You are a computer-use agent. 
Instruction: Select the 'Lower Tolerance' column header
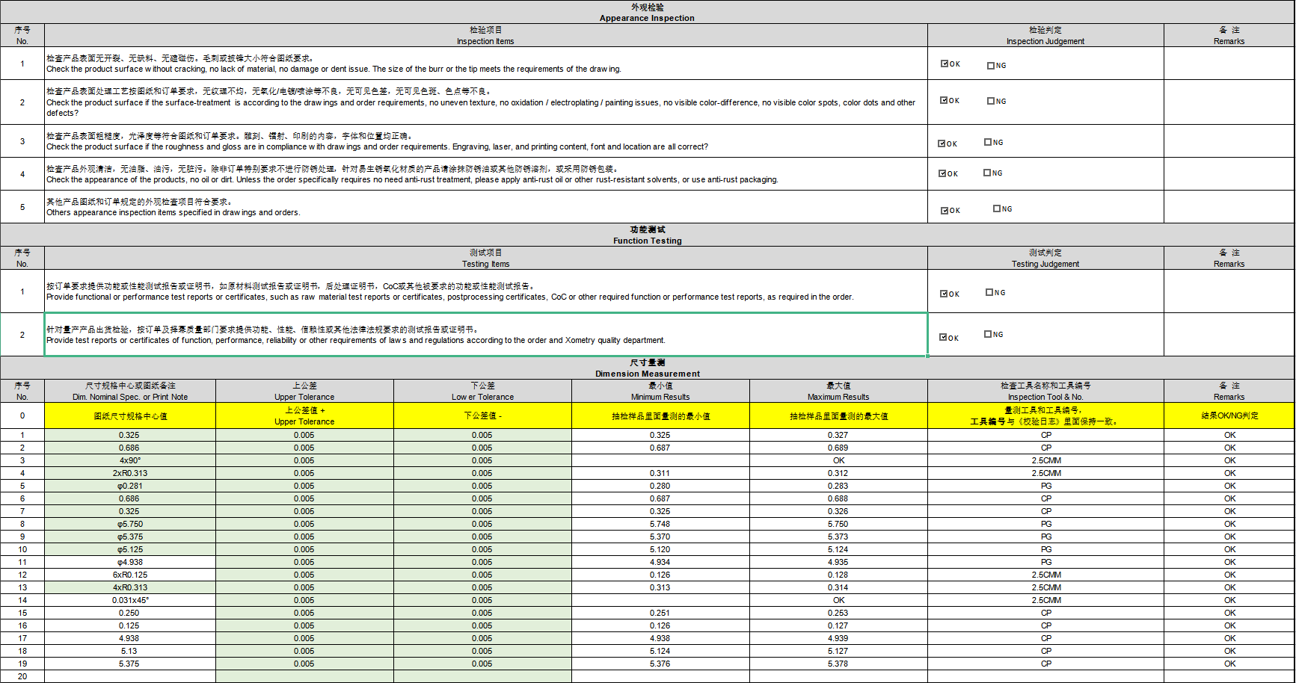[x=482, y=392]
